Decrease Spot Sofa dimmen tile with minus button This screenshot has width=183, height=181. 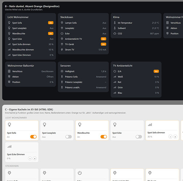click(x=170, y=137)
